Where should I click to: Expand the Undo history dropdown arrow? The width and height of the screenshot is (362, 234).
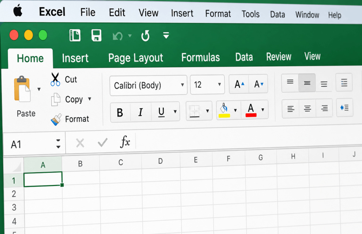130,36
